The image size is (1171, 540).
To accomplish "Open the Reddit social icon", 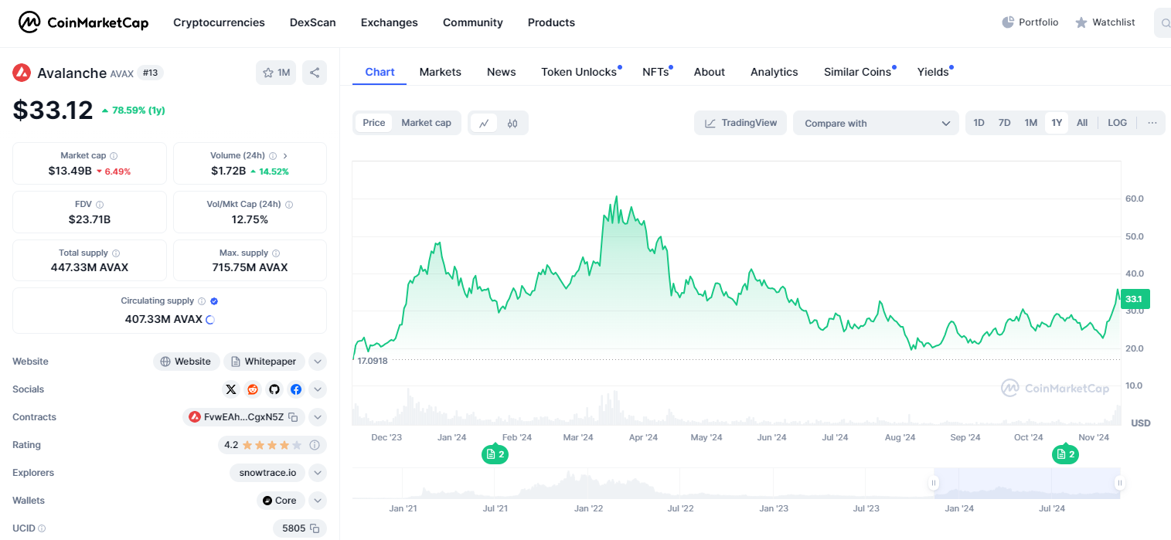I will pos(252,389).
